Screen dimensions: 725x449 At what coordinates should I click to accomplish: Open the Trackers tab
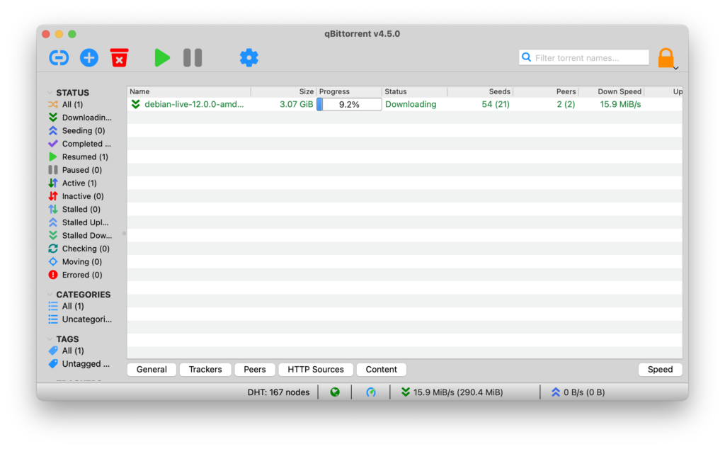205,370
